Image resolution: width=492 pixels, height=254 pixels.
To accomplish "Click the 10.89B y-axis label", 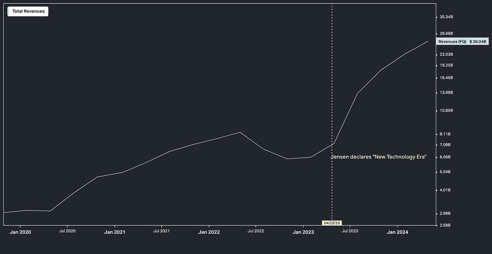I will (x=446, y=110).
